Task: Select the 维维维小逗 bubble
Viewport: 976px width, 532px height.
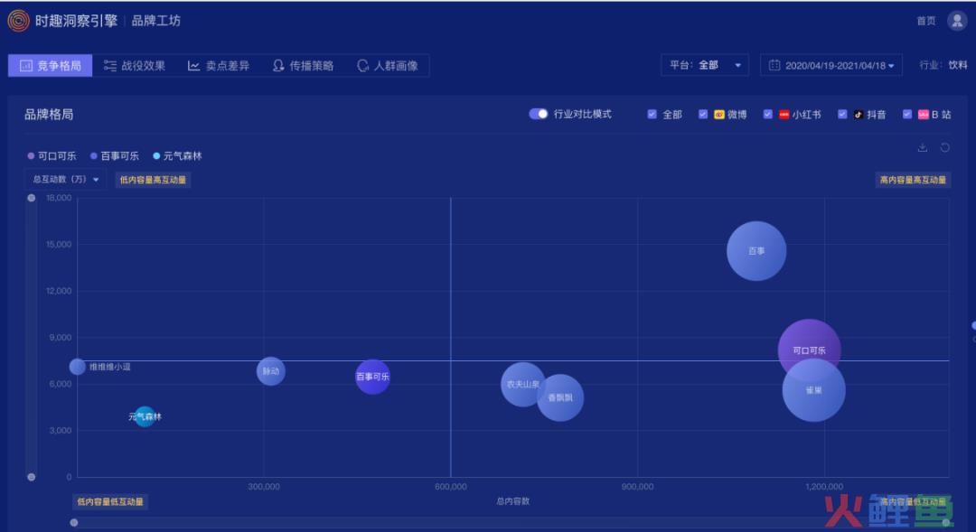Action: [77, 367]
